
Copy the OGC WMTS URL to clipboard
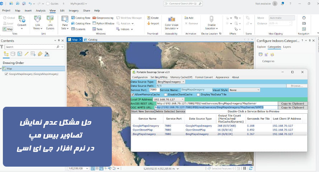click(292, 107)
